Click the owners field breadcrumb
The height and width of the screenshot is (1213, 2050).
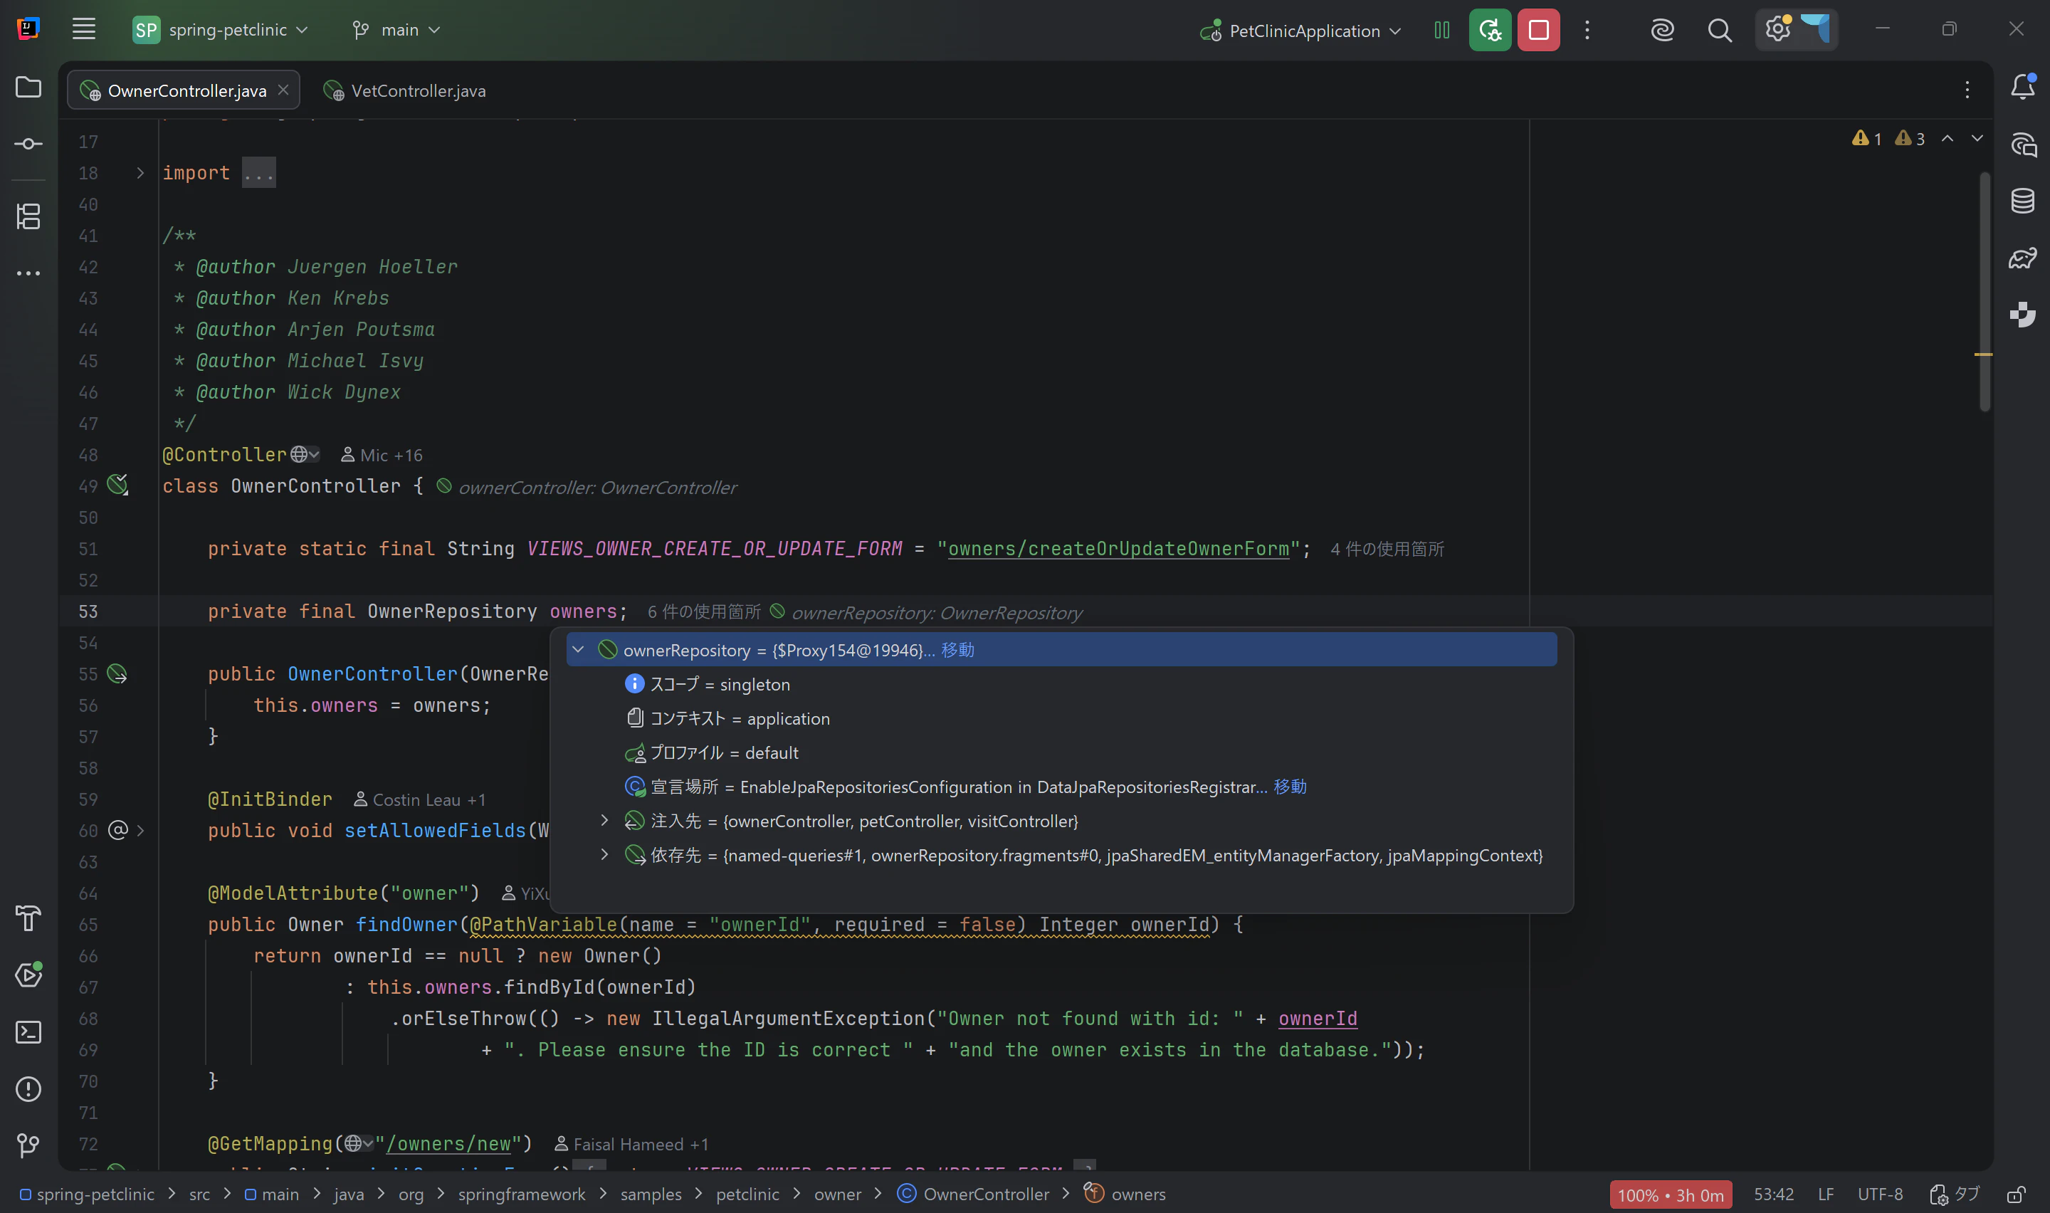click(x=1124, y=1194)
